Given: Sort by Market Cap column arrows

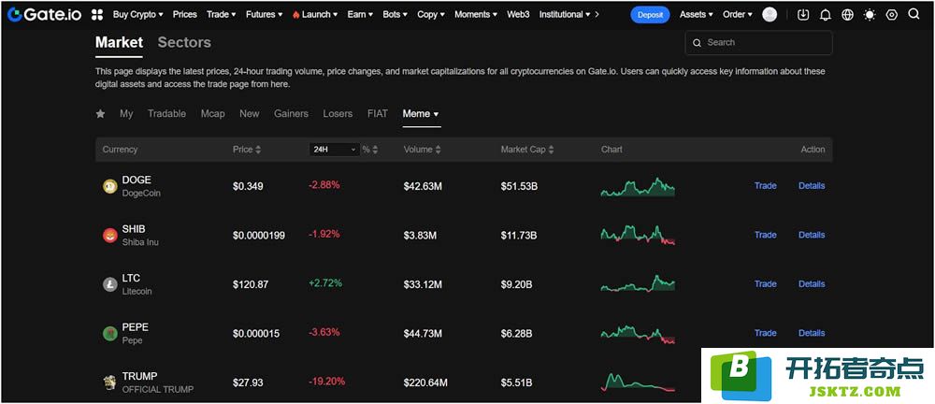Looking at the screenshot, I should pyautogui.click(x=551, y=150).
